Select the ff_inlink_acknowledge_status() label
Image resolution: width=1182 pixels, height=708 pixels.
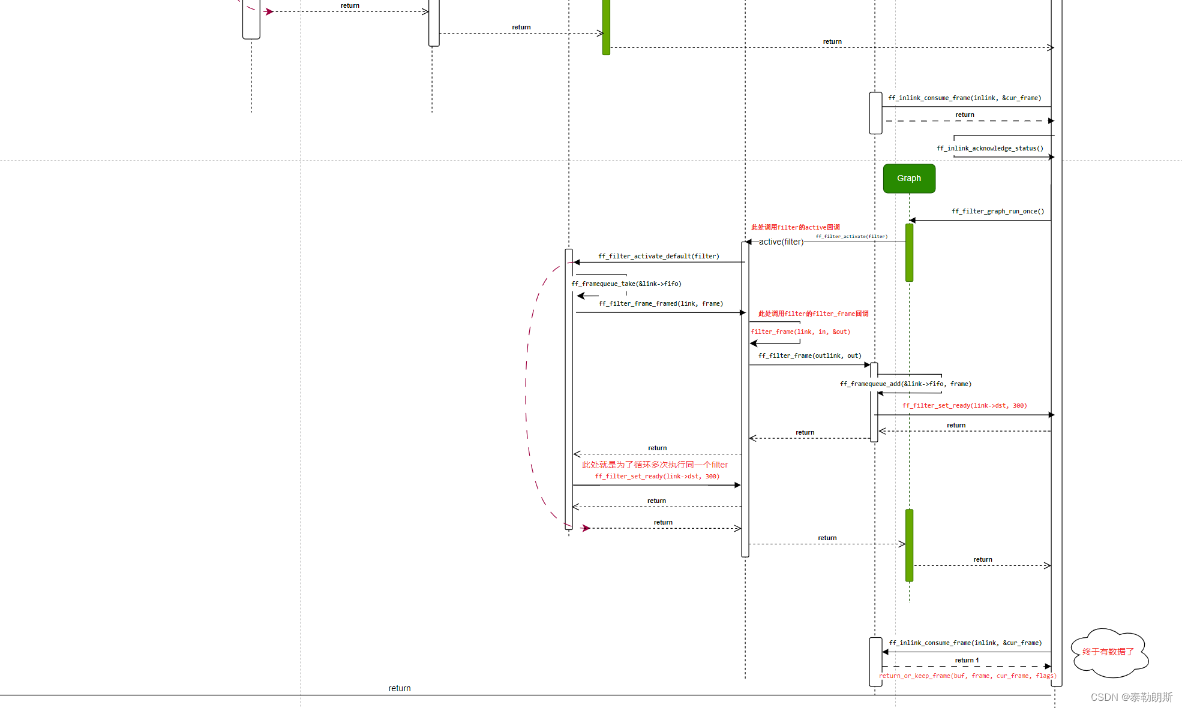[x=989, y=149]
